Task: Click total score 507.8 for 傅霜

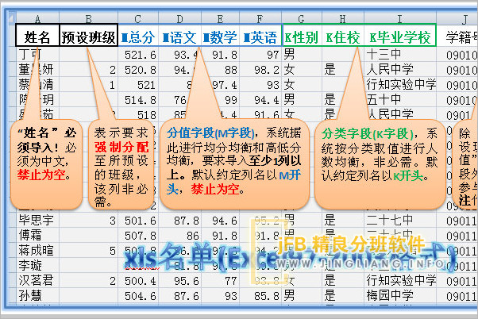Action: coord(138,235)
